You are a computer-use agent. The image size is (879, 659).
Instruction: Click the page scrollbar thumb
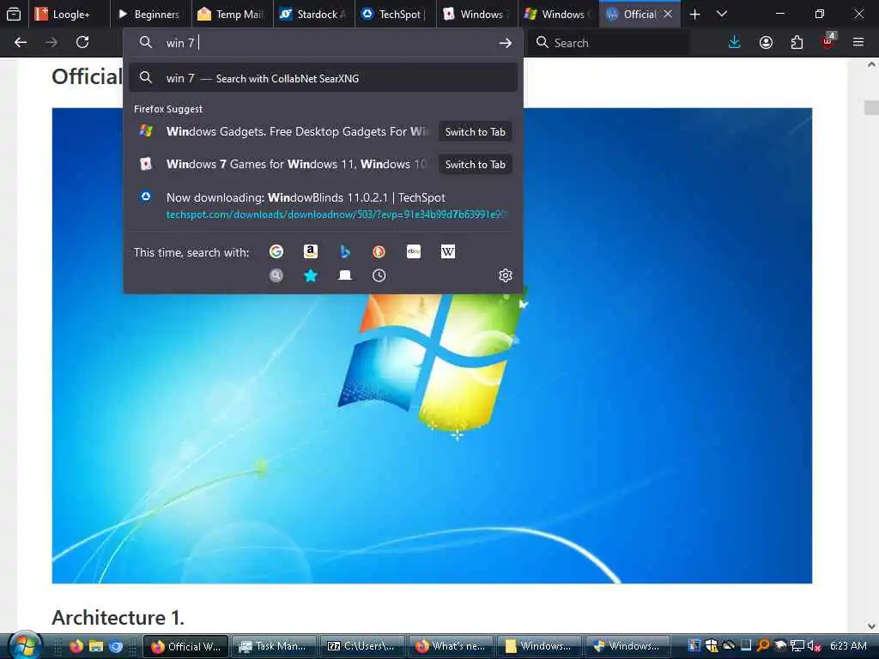click(x=871, y=107)
